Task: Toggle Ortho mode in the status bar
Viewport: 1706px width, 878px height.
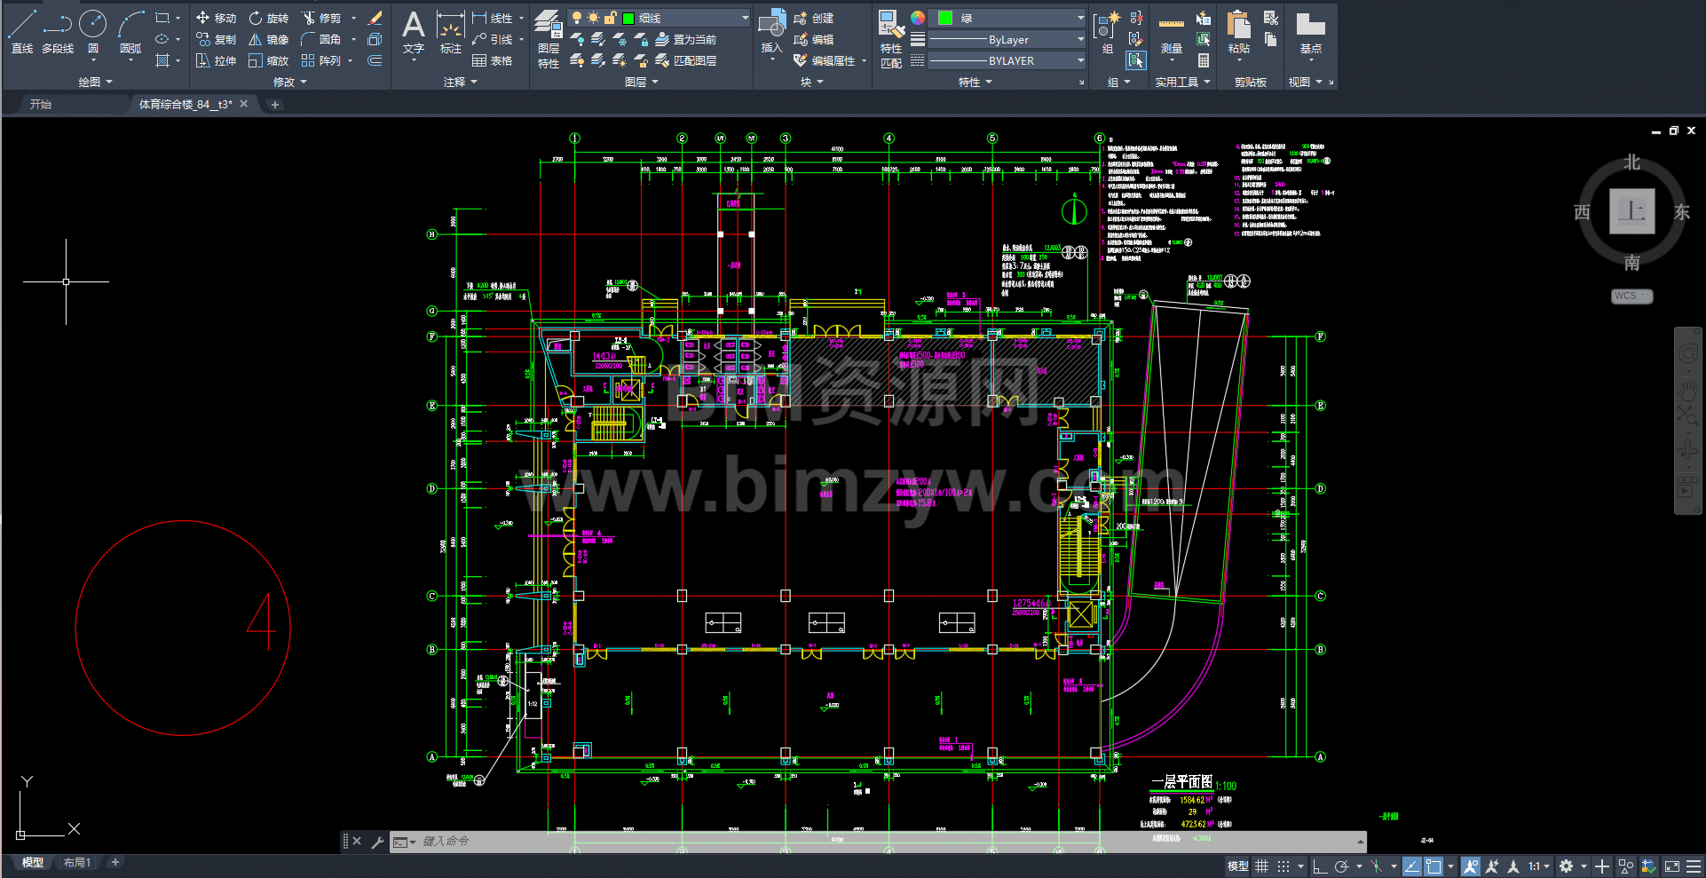Action: click(1320, 866)
